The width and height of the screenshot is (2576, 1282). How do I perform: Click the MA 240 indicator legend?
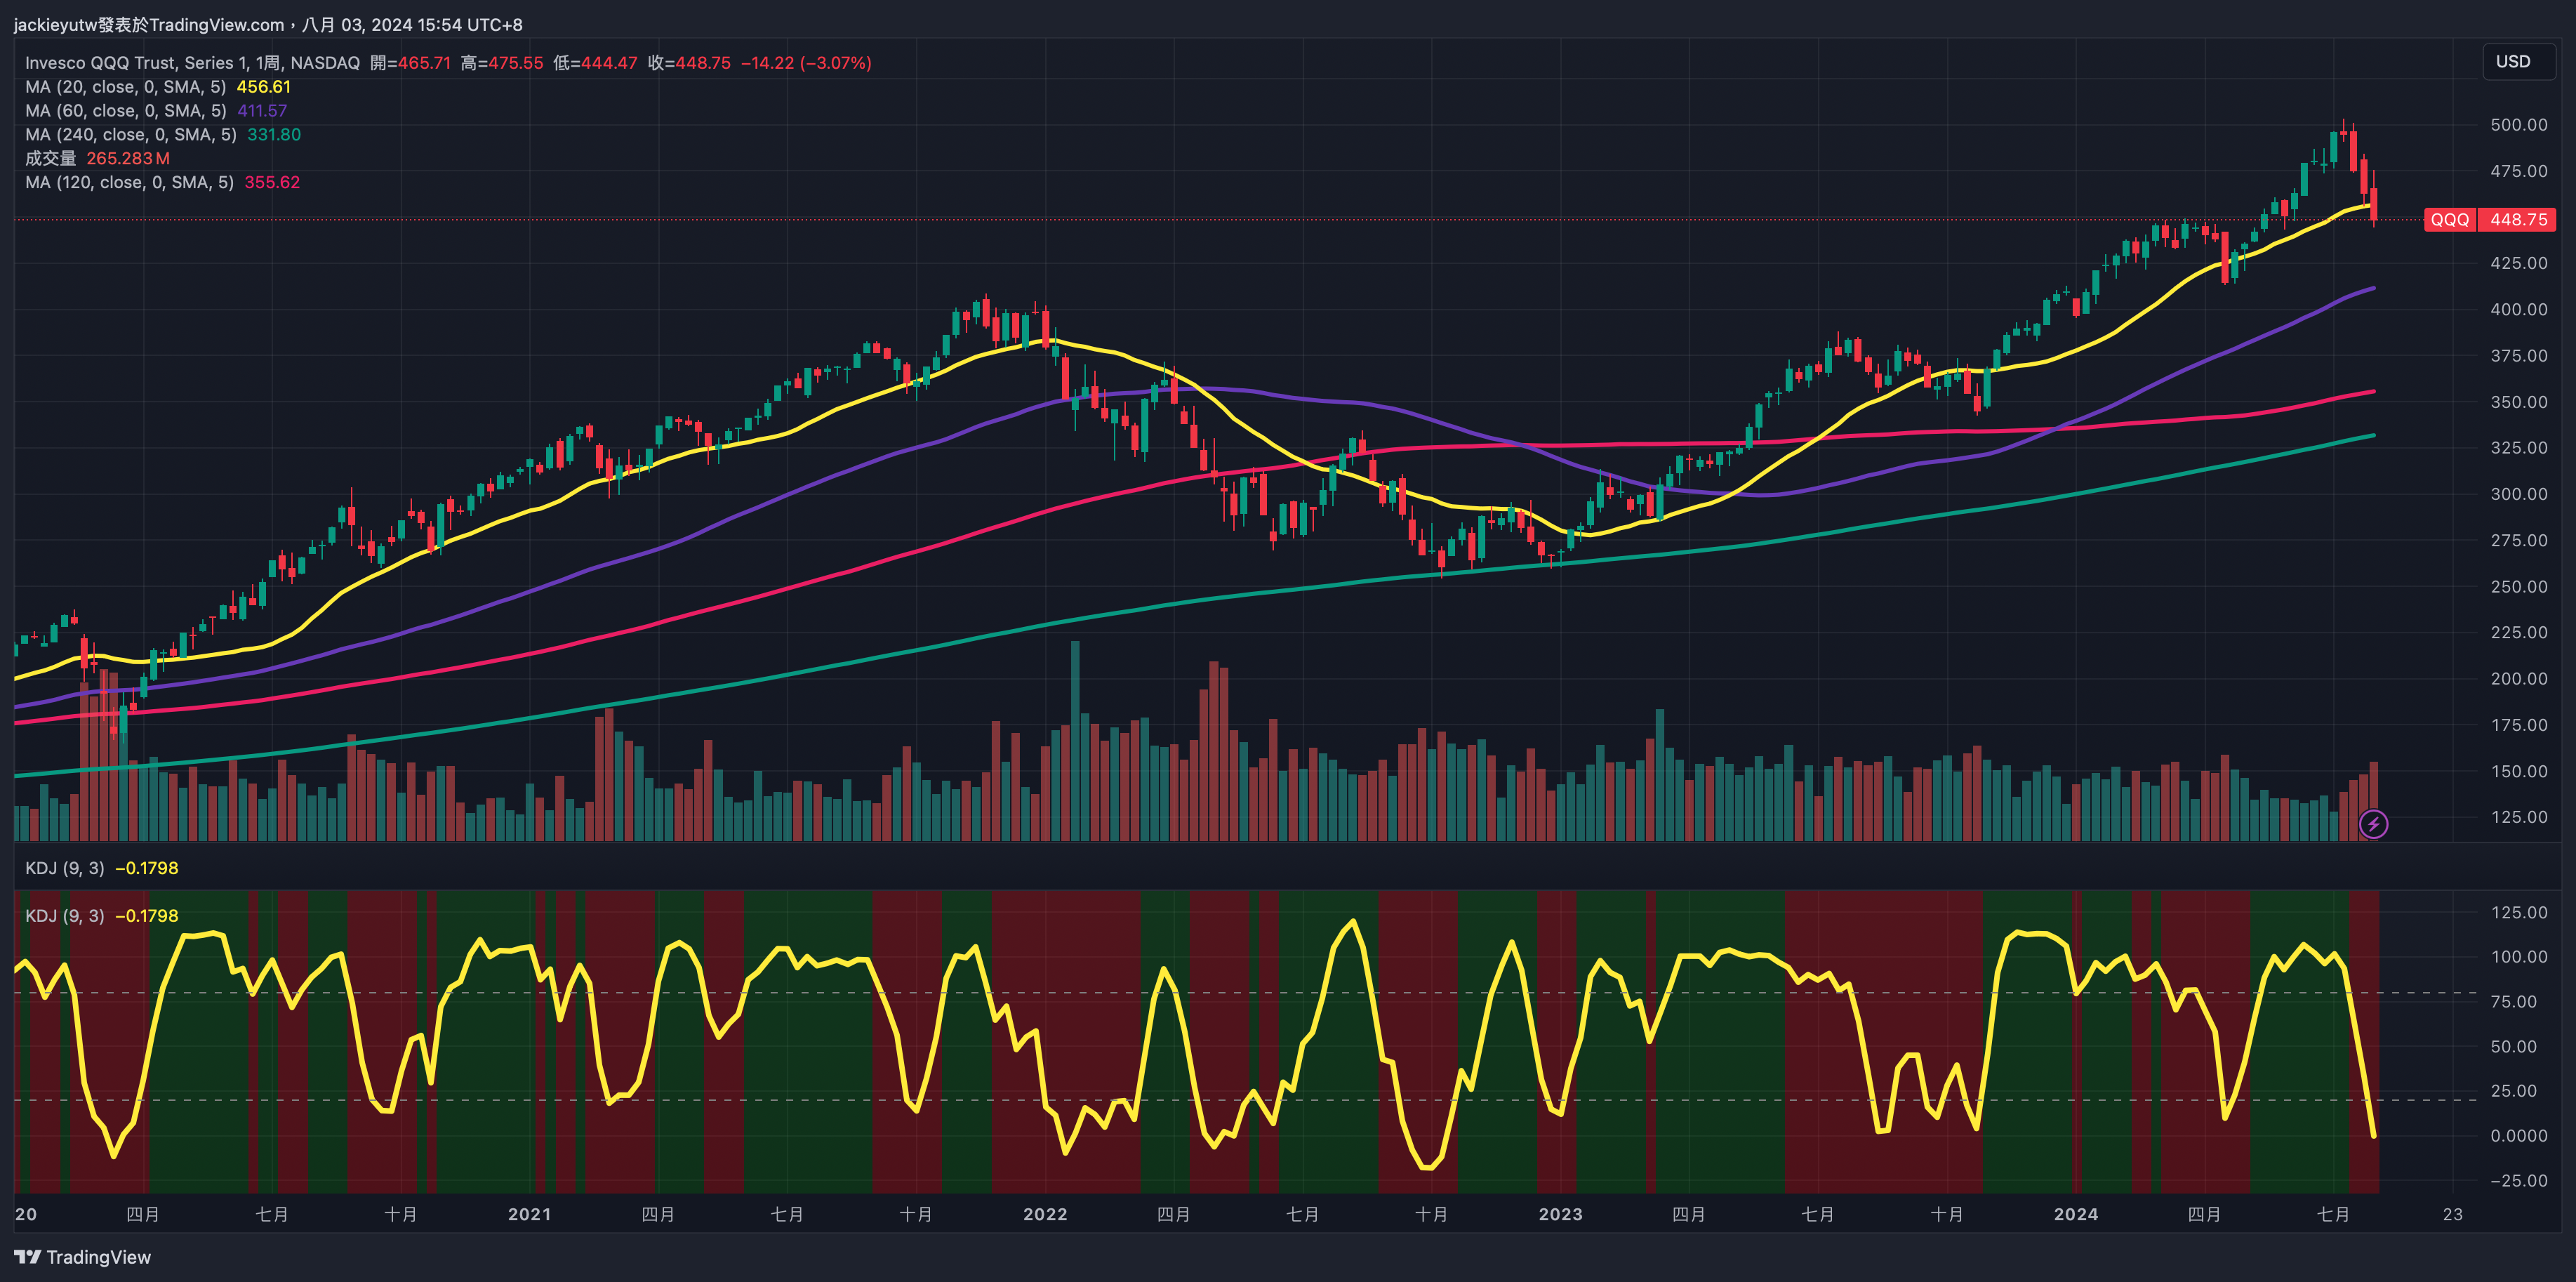130,135
